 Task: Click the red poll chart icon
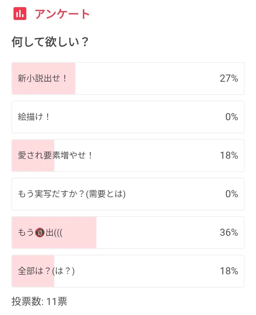click(20, 14)
